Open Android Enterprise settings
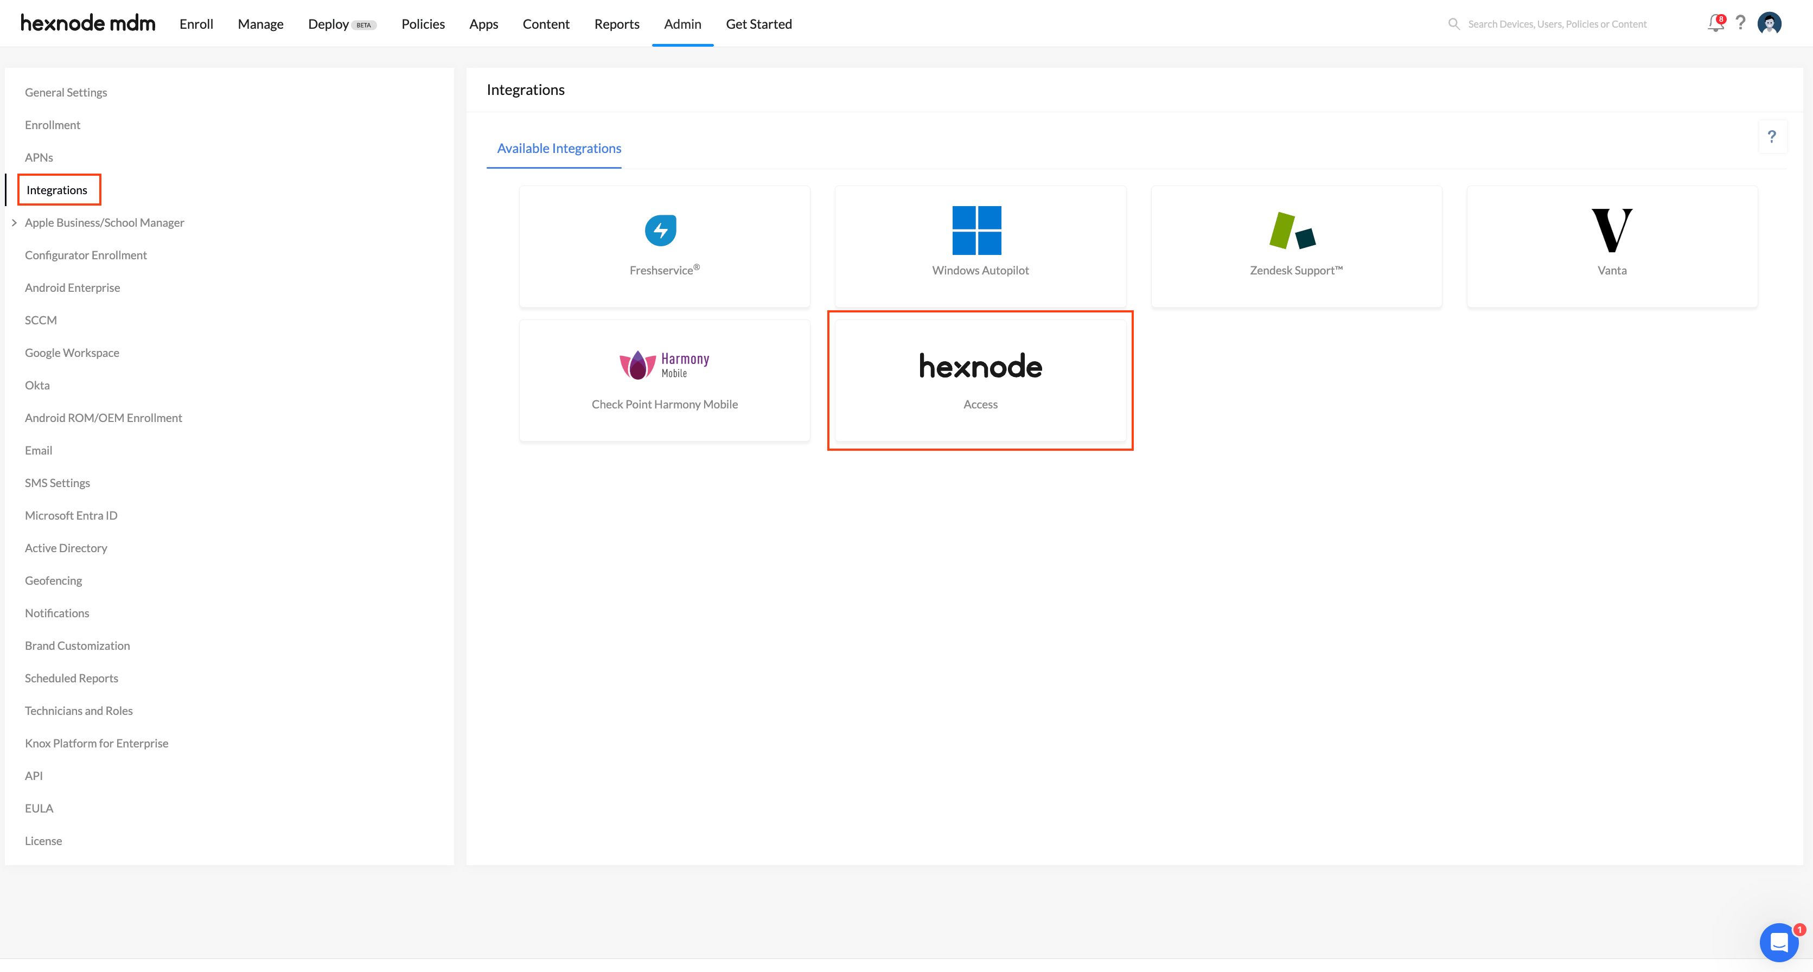This screenshot has height=972, width=1813. coord(73,287)
